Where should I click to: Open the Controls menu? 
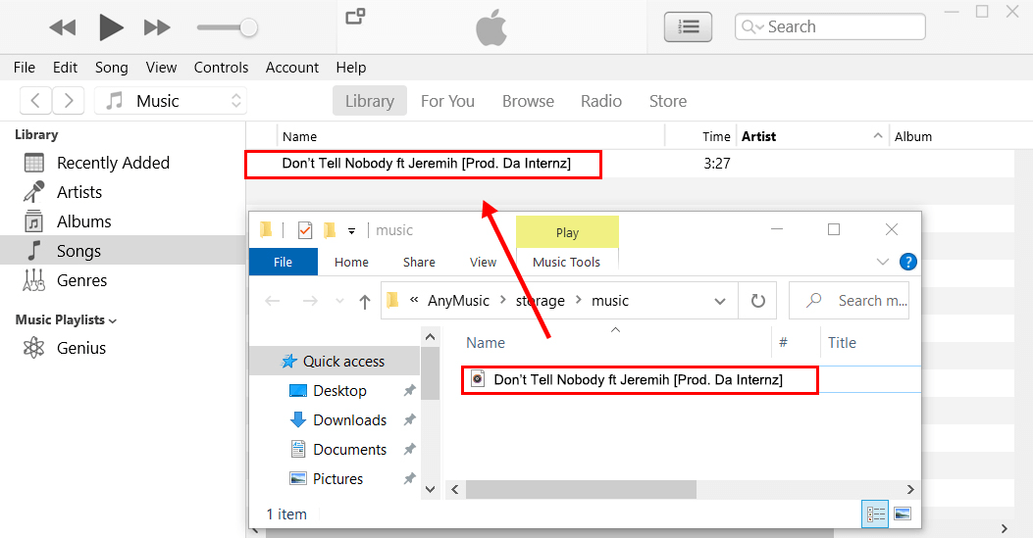[x=221, y=68]
